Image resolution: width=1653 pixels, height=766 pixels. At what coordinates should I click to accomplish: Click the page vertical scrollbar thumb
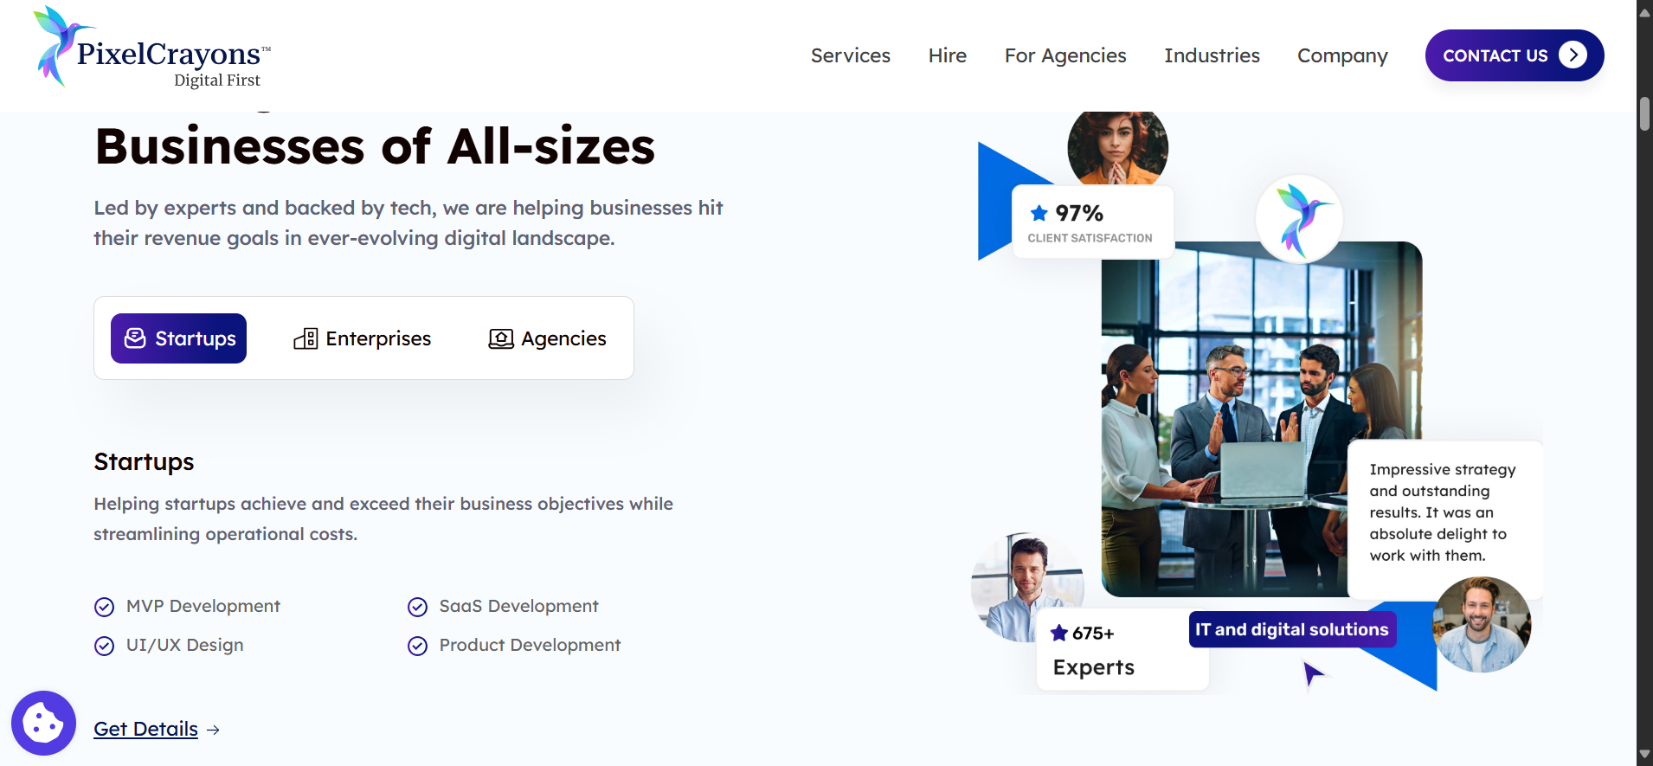[1644, 113]
